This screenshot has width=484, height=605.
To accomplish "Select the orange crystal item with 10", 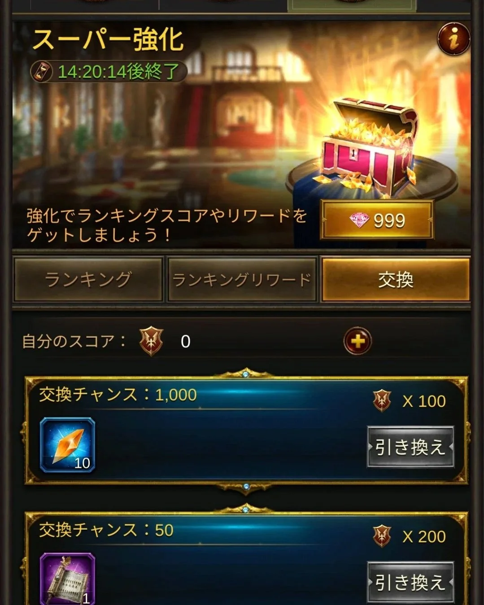I will [68, 445].
